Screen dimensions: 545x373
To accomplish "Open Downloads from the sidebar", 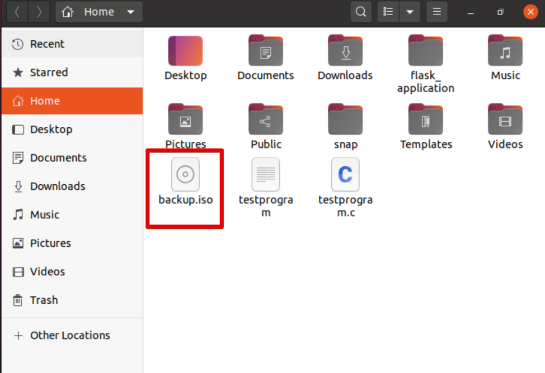I will (72, 187).
